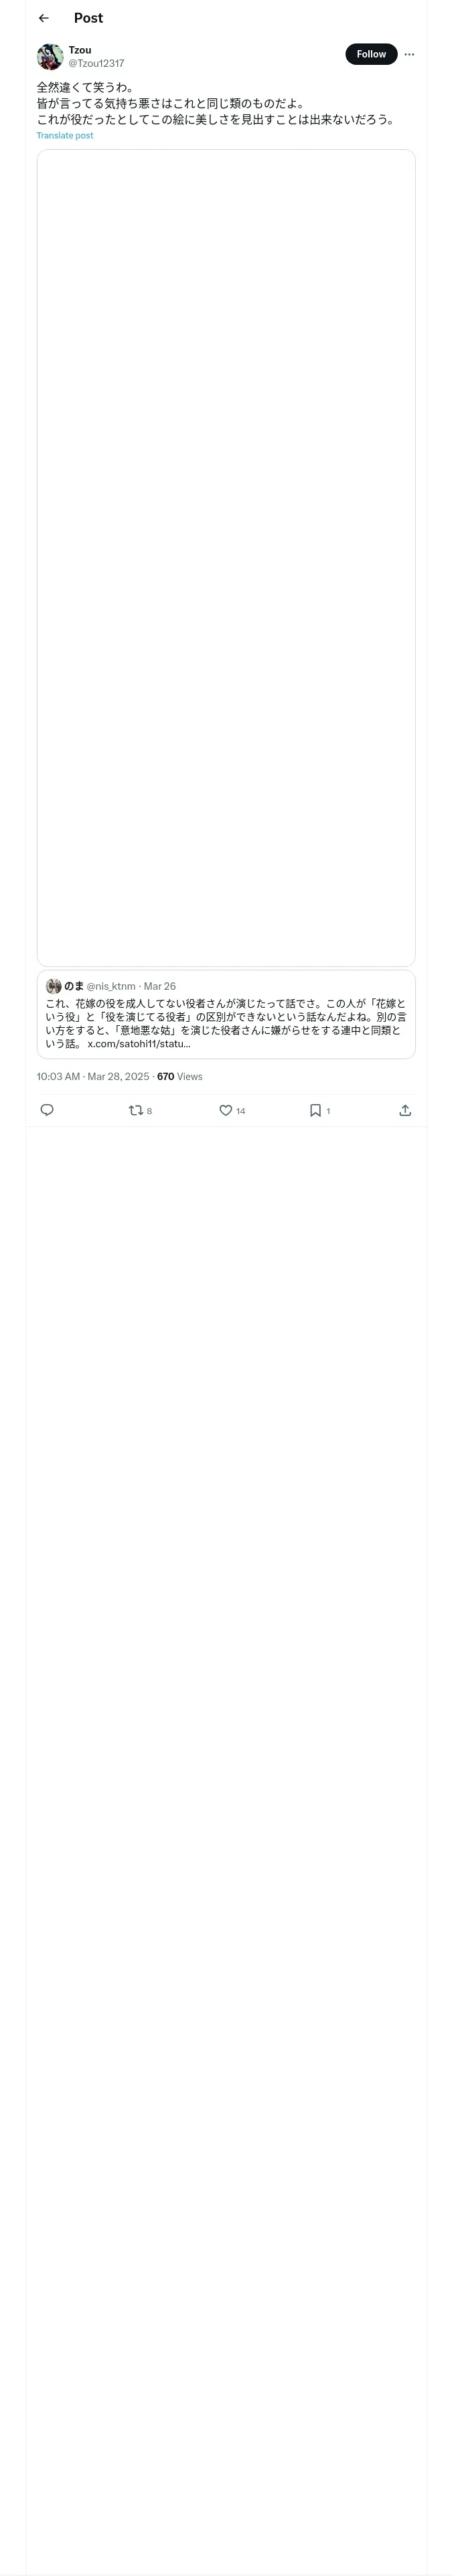Click the のま display name in quote
This screenshot has height=2576, width=452.
pyautogui.click(x=74, y=986)
